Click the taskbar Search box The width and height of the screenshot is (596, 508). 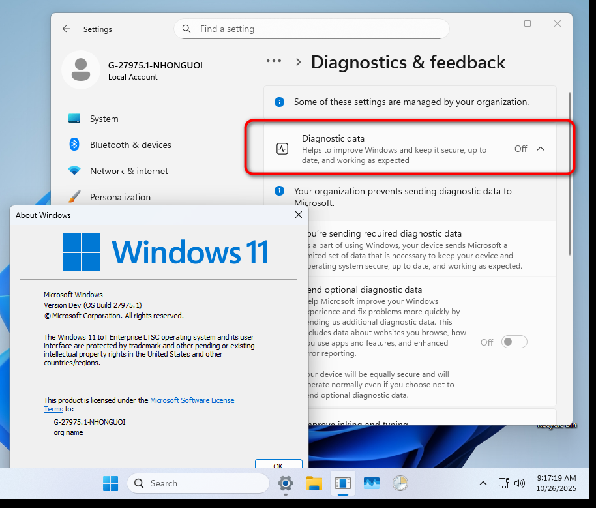coord(198,483)
